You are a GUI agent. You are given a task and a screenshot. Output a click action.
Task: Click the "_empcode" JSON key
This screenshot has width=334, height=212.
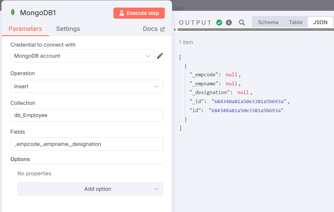[x=204, y=75]
